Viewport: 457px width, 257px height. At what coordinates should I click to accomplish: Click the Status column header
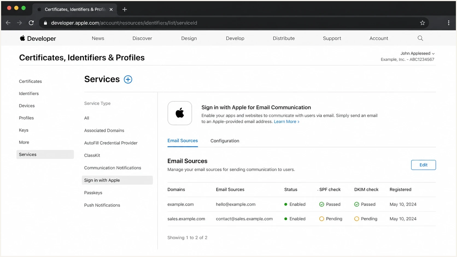291,190
